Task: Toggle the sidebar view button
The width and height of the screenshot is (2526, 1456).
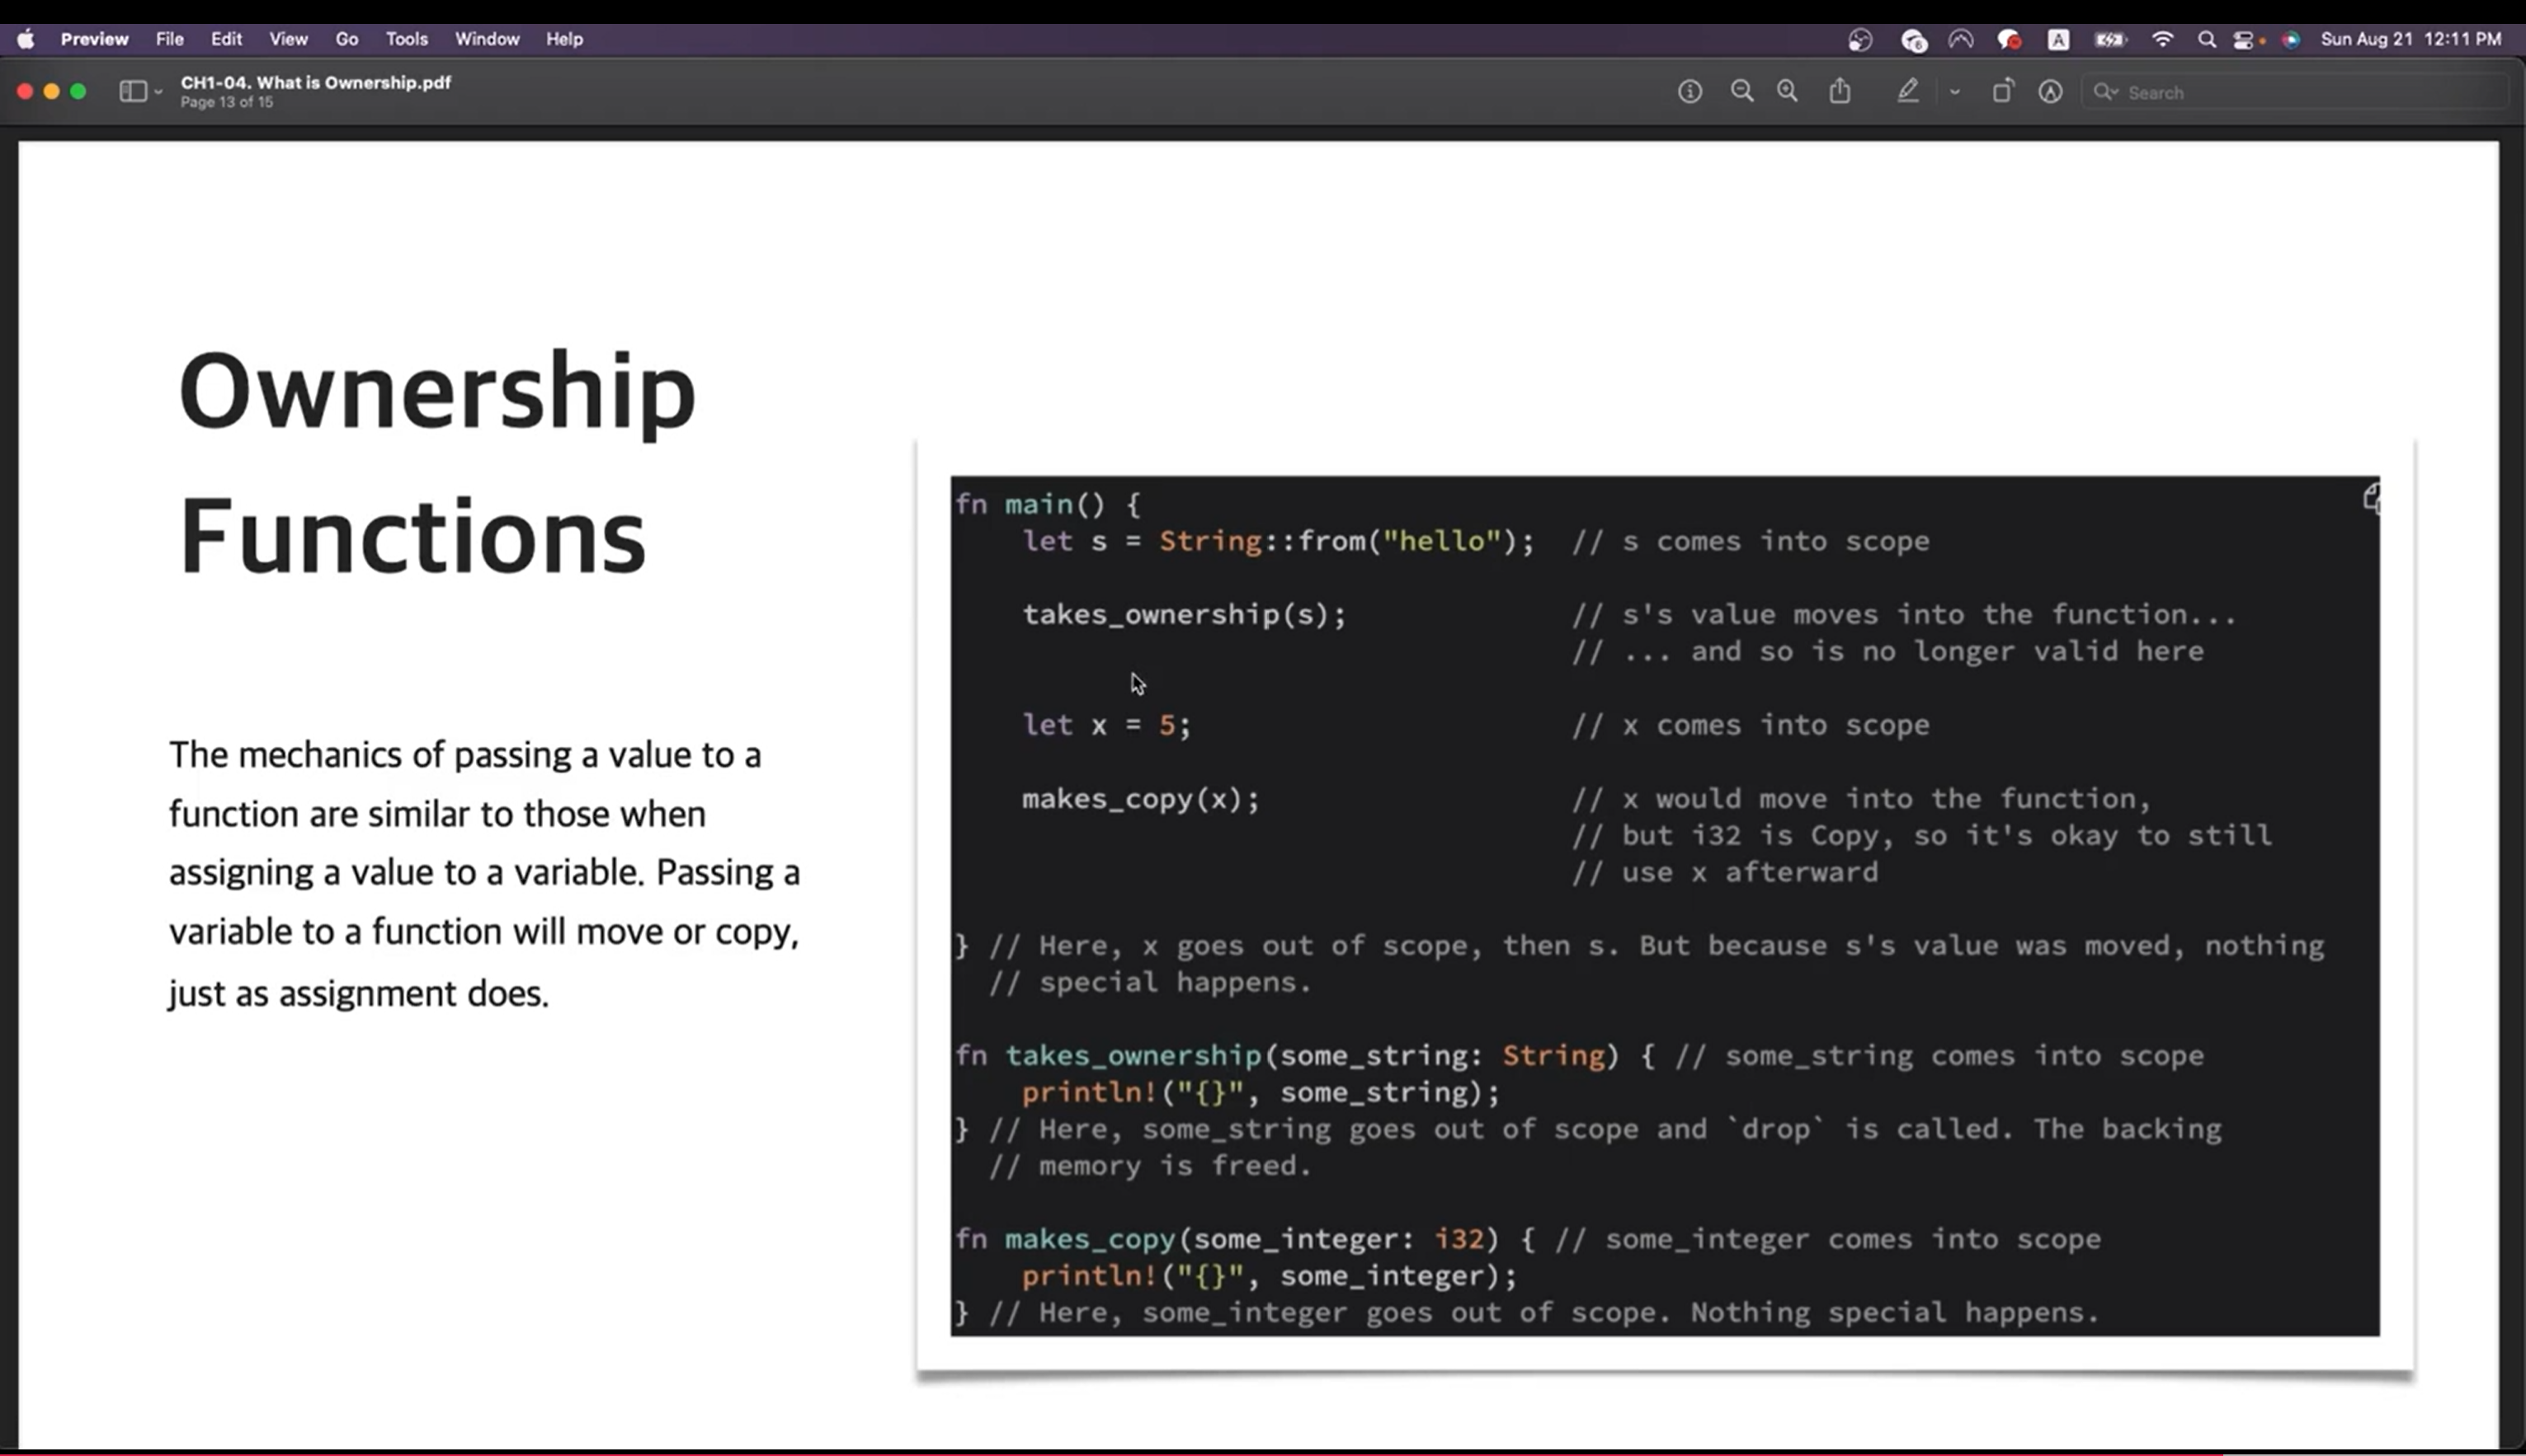Action: (132, 92)
